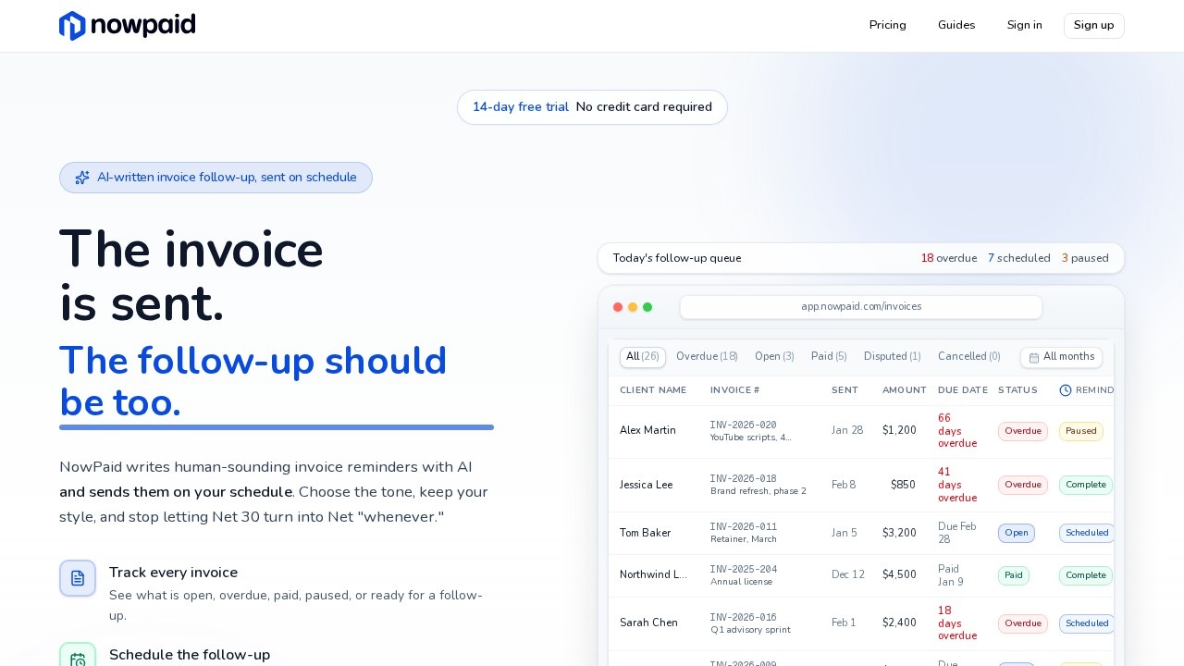Click the Overdue status badge for Alex Martin
Image resolution: width=1184 pixels, height=666 pixels.
(x=1023, y=431)
